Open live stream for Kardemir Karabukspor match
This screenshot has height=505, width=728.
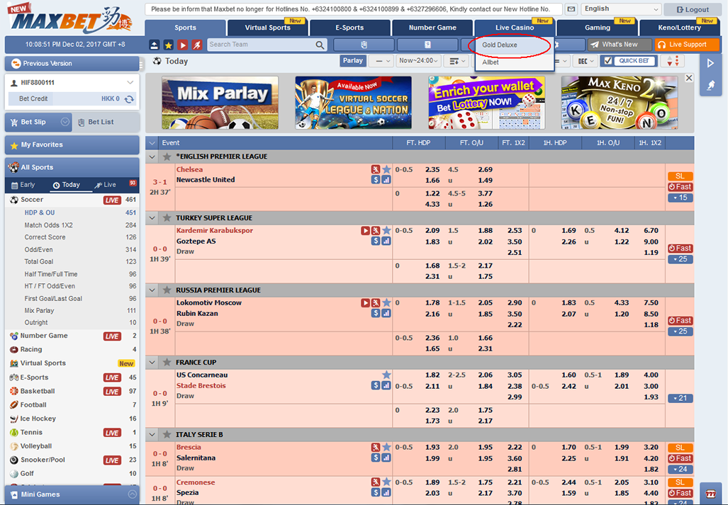pyautogui.click(x=366, y=231)
